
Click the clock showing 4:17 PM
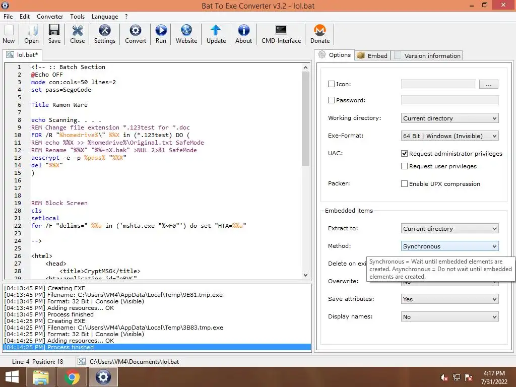pyautogui.click(x=494, y=373)
